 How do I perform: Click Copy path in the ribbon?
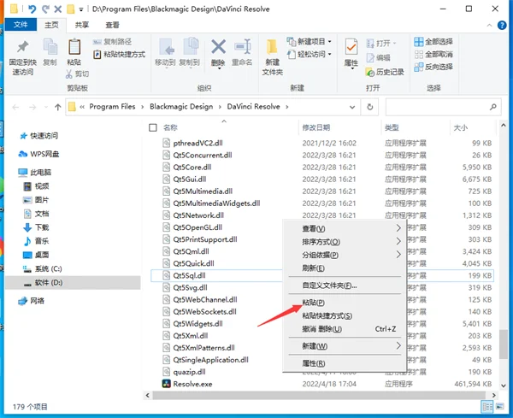[112, 42]
